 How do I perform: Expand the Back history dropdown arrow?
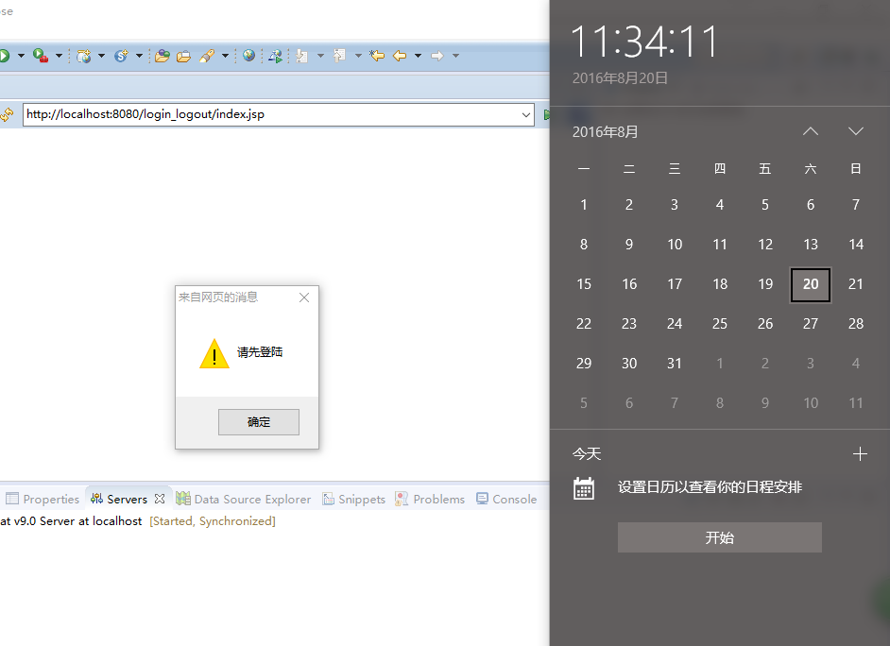pyautogui.click(x=418, y=56)
